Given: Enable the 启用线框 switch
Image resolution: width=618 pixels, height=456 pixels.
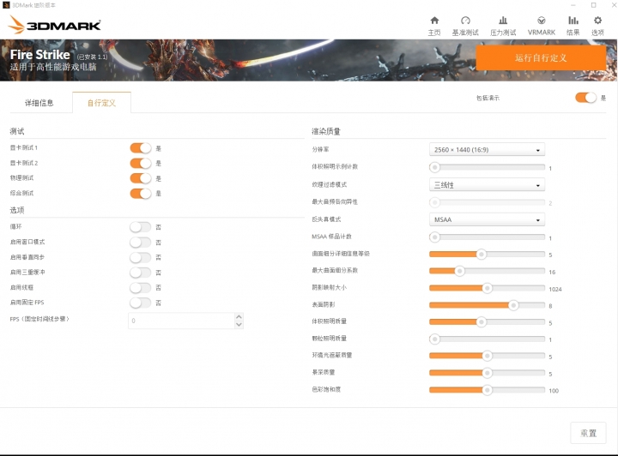Looking at the screenshot, I should 140,288.
